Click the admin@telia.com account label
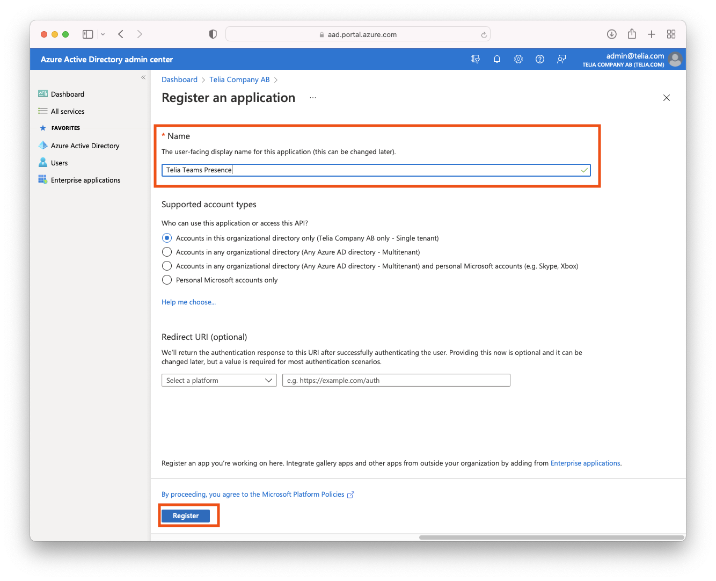The height and width of the screenshot is (581, 716). (635, 56)
